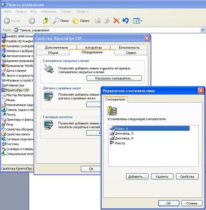Viewport: 206px width, 210px height.
Task: Select the Оборудование tab
Action: pyautogui.click(x=92, y=52)
